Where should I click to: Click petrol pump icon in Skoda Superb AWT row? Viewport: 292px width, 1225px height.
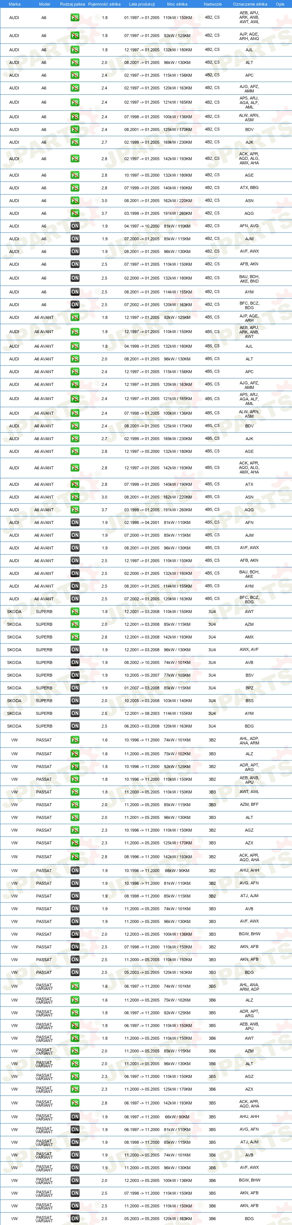[75, 612]
